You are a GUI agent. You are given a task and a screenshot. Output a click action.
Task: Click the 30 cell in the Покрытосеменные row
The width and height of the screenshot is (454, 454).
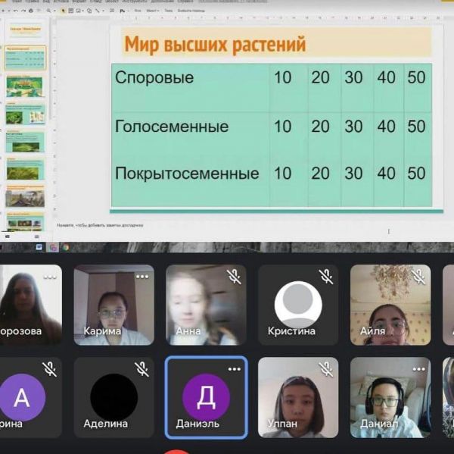(x=353, y=173)
